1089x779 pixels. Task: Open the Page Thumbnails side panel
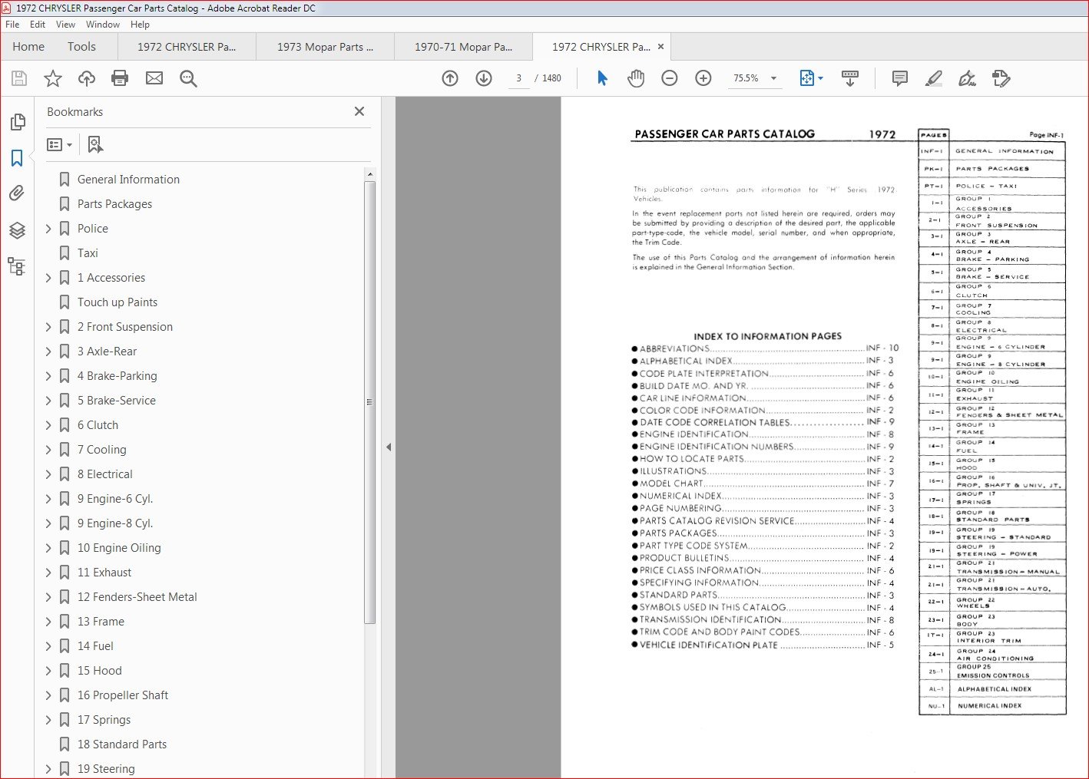[x=17, y=122]
